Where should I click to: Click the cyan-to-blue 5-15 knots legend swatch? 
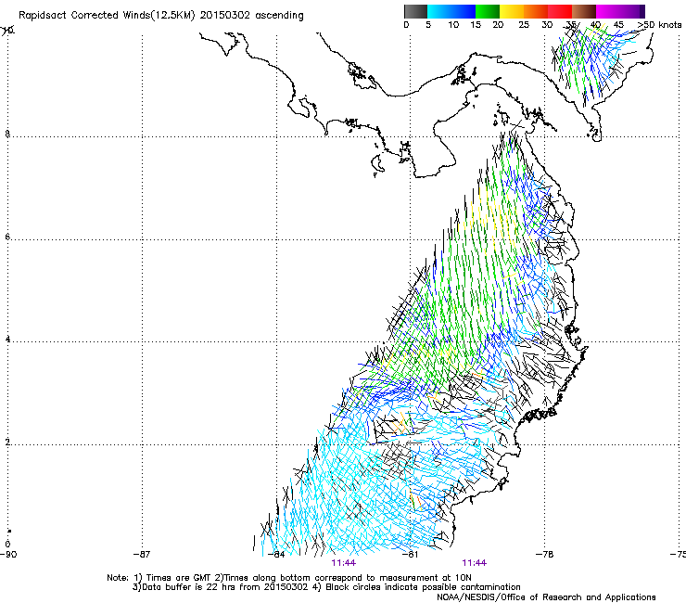coord(451,11)
